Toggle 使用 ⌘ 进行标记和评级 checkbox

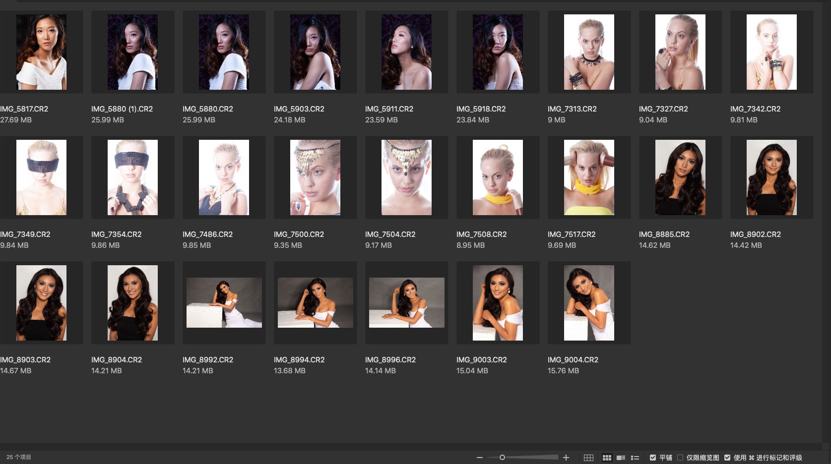[727, 458]
